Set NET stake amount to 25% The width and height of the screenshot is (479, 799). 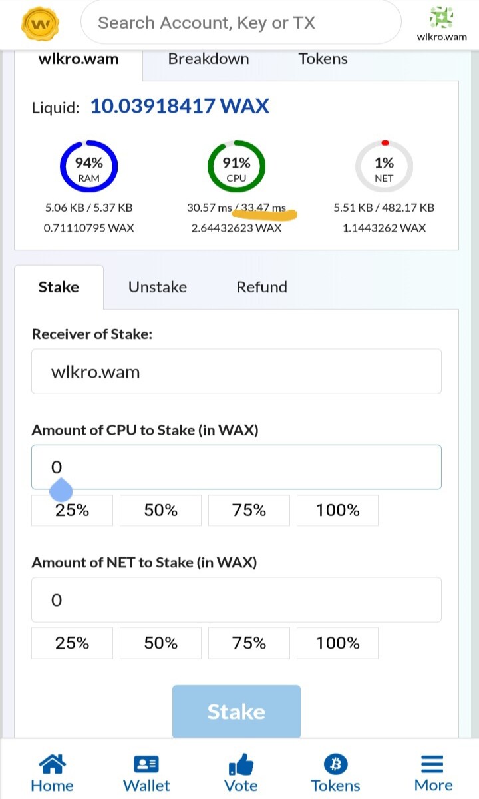pyautogui.click(x=73, y=643)
